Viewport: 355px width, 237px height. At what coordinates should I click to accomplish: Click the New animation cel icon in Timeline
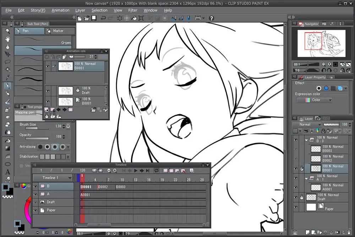coord(165,170)
